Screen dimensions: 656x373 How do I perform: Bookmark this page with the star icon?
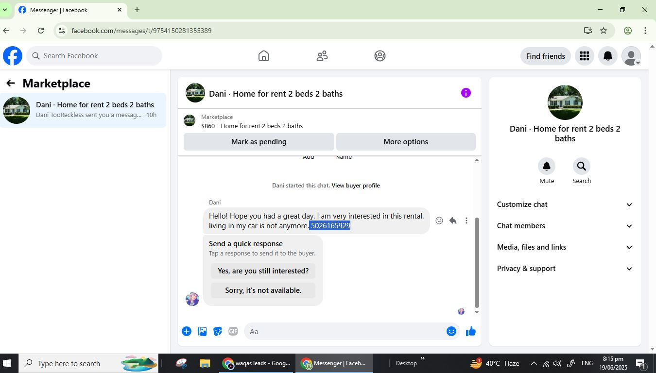pyautogui.click(x=604, y=31)
